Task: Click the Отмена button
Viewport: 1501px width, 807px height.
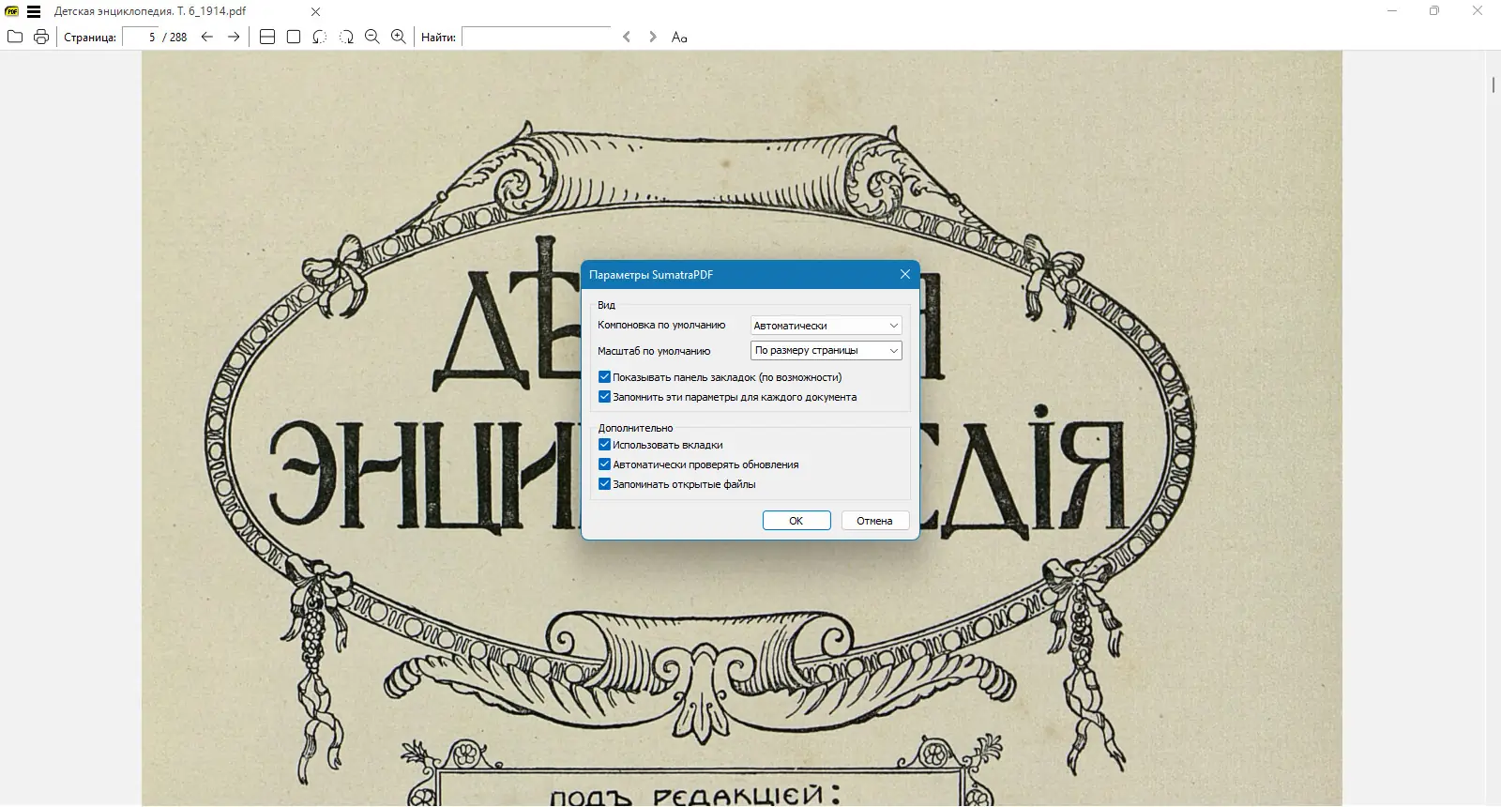Action: pyautogui.click(x=874, y=520)
